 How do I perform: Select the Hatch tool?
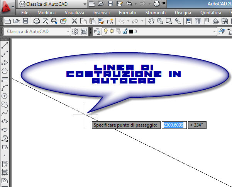pyautogui.click(x=5, y=164)
